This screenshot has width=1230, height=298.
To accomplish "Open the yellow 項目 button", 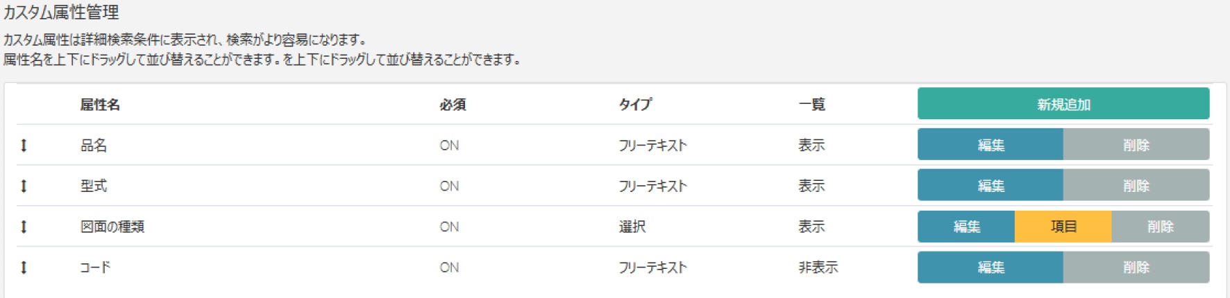I will pyautogui.click(x=1063, y=227).
